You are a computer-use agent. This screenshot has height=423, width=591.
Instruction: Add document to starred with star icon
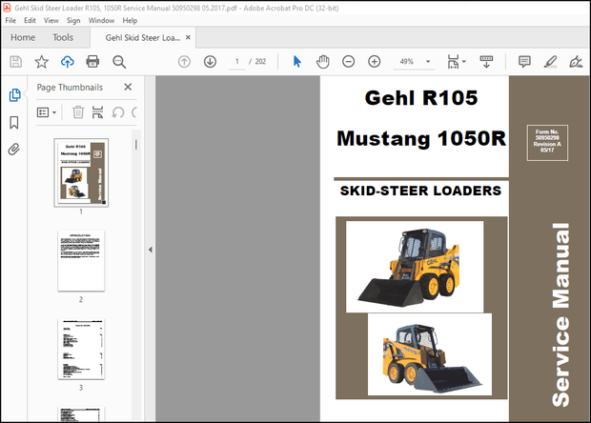pos(41,61)
